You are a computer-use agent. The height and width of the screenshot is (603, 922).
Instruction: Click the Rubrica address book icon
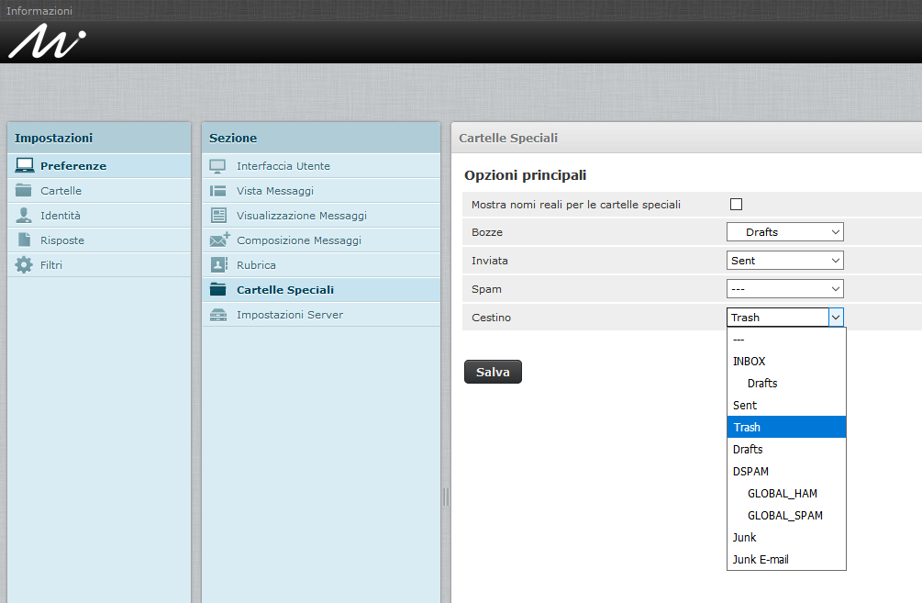click(218, 265)
